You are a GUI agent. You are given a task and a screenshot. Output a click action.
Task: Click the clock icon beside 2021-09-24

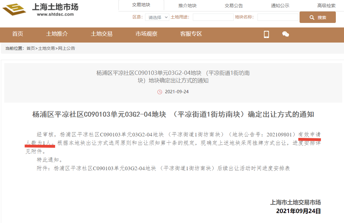(x=160, y=92)
